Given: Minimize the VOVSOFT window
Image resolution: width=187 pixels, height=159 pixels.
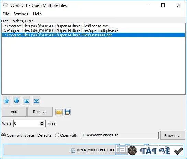Looking at the screenshot, I should click(x=147, y=5).
